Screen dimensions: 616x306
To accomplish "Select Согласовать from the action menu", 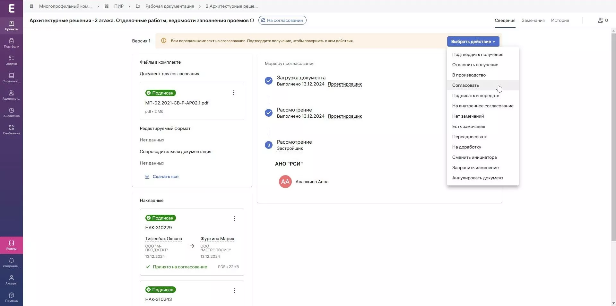I will (465, 85).
